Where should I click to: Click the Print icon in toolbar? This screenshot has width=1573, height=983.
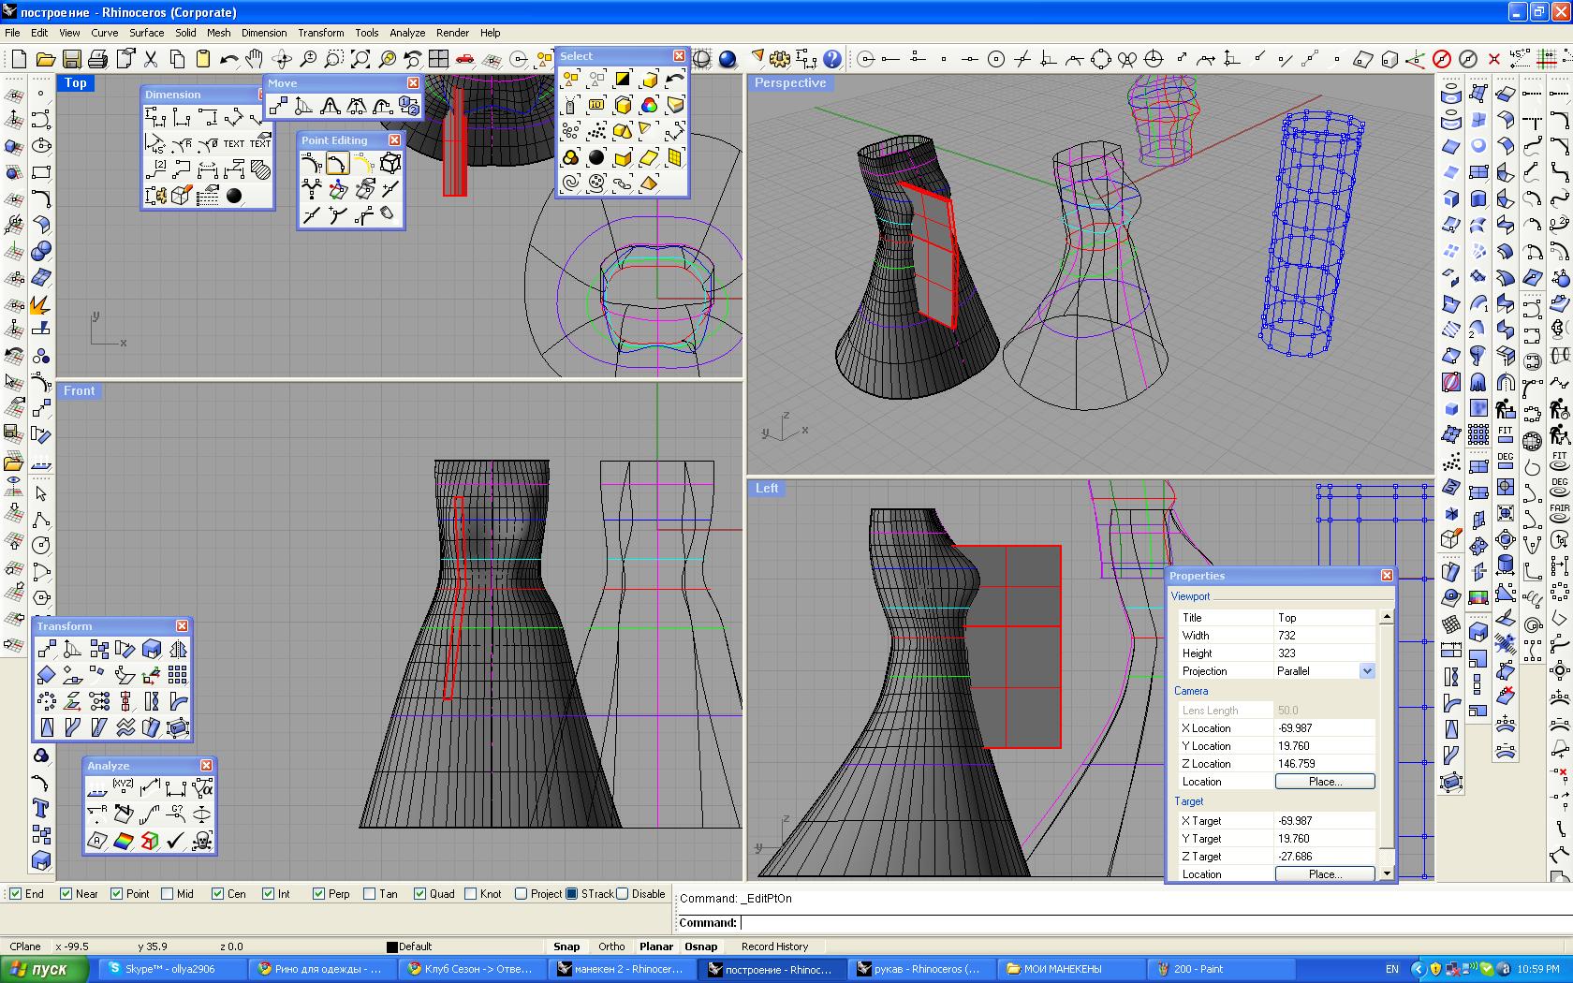coord(97,59)
